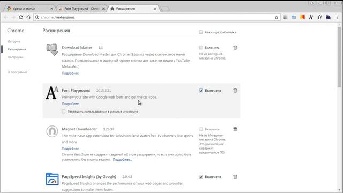This screenshot has width=343, height=193.
Task: Close the Уроки и статьи tab
Action: pyautogui.click(x=51, y=9)
